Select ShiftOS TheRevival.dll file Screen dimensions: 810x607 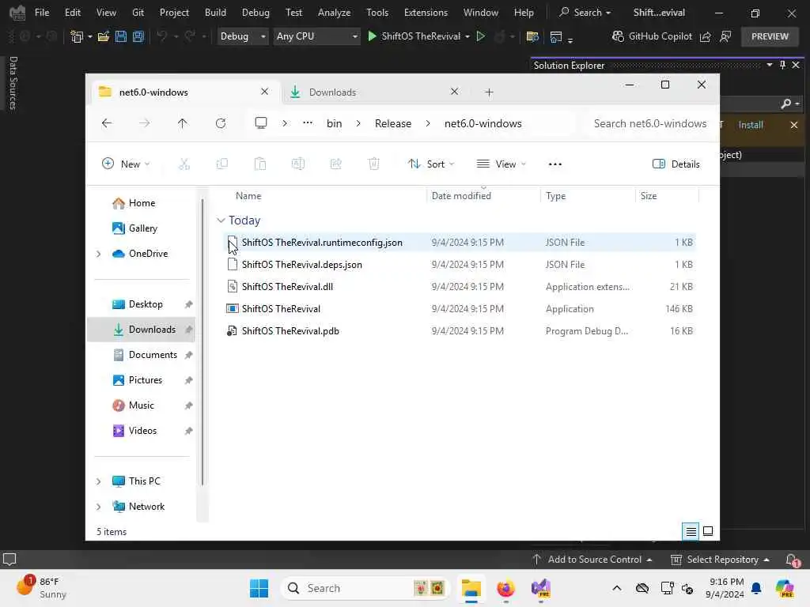[460, 286]
